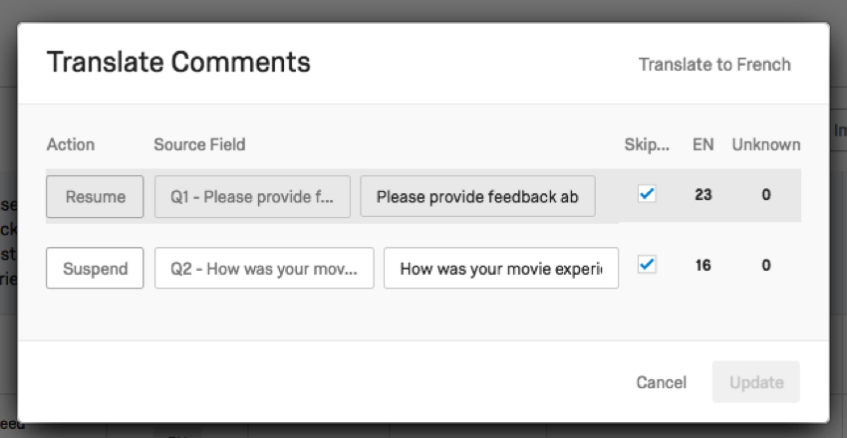The width and height of the screenshot is (847, 438).
Task: Click the Source Field column header
Action: 199,144
